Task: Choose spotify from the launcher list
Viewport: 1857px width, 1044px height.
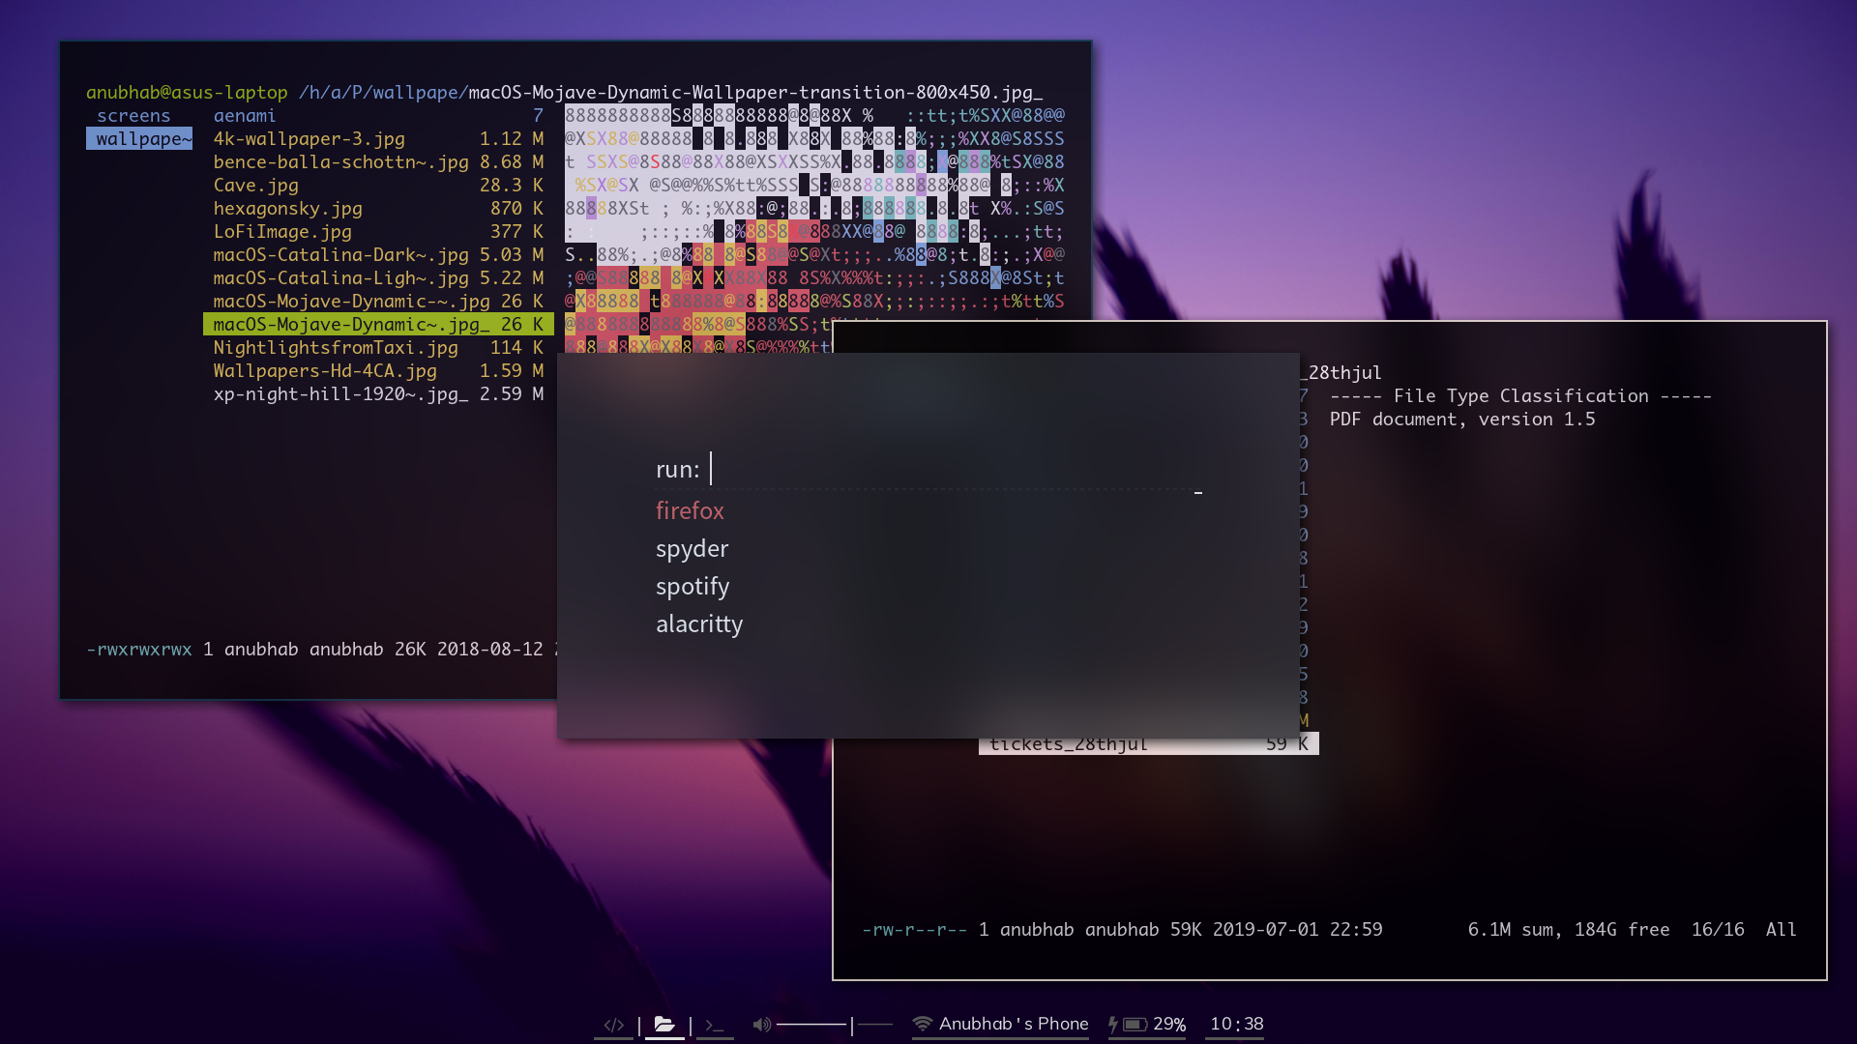Action: pyautogui.click(x=693, y=586)
